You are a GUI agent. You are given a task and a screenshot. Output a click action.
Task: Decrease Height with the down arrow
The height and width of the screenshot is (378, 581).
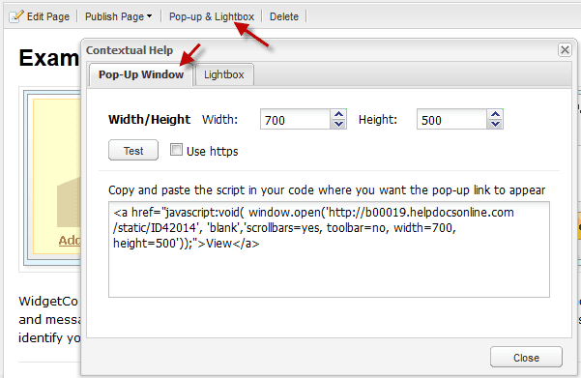click(x=495, y=124)
